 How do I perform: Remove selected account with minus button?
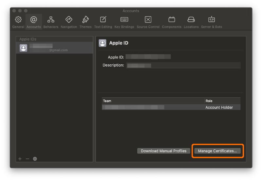28,159
